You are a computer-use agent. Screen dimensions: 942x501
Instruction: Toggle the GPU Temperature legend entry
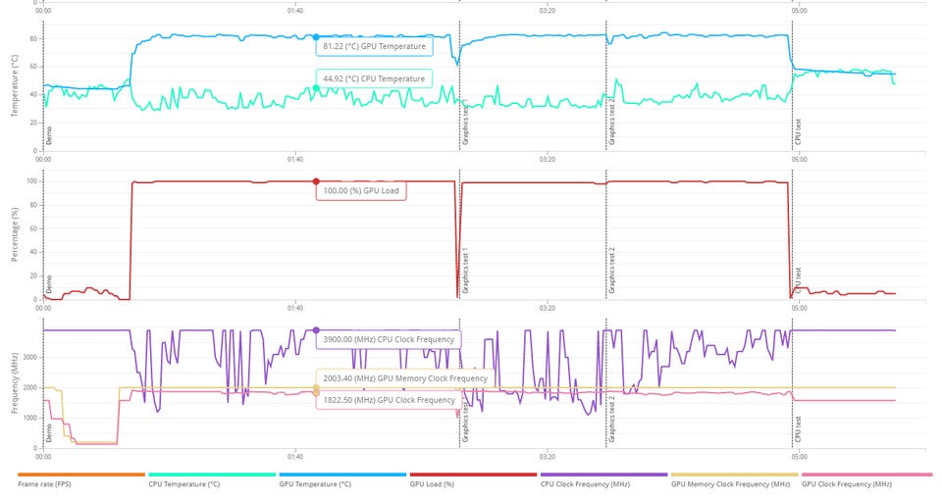[315, 484]
